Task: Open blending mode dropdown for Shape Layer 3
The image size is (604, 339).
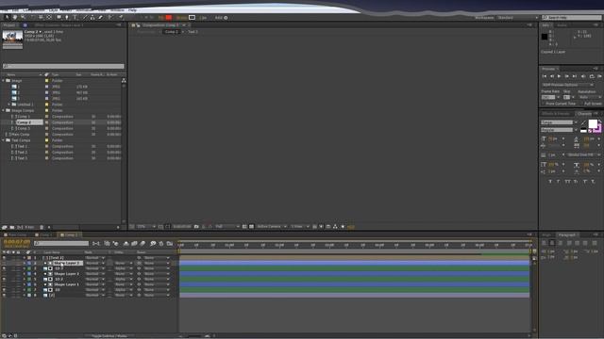Action: (x=94, y=263)
